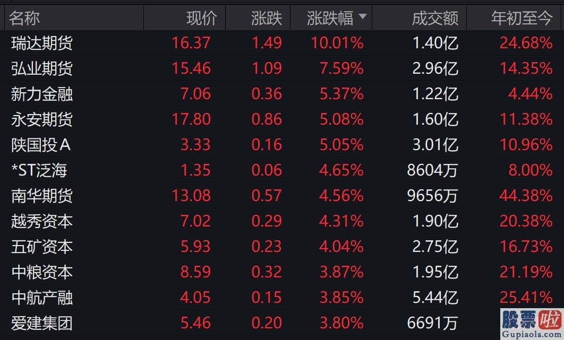Click 中航产融 in the list
The height and width of the screenshot is (340, 564).
coord(42,298)
